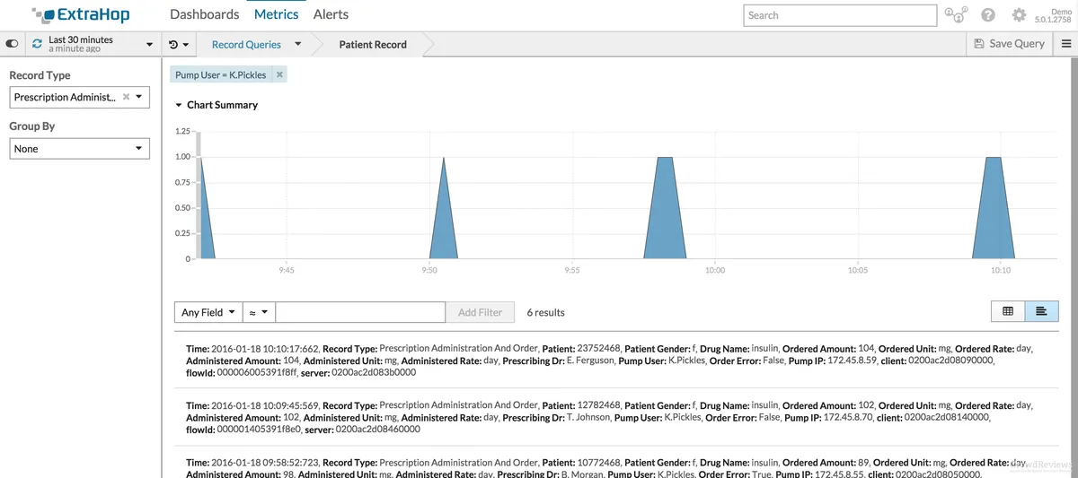Open the history clock dropdown
The height and width of the screenshot is (478, 1078).
179,44
